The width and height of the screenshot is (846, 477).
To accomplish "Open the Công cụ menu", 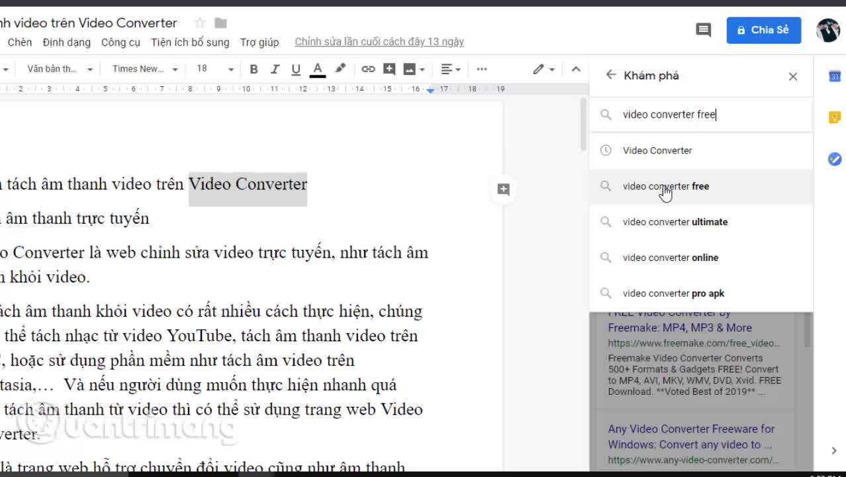I will pos(120,42).
